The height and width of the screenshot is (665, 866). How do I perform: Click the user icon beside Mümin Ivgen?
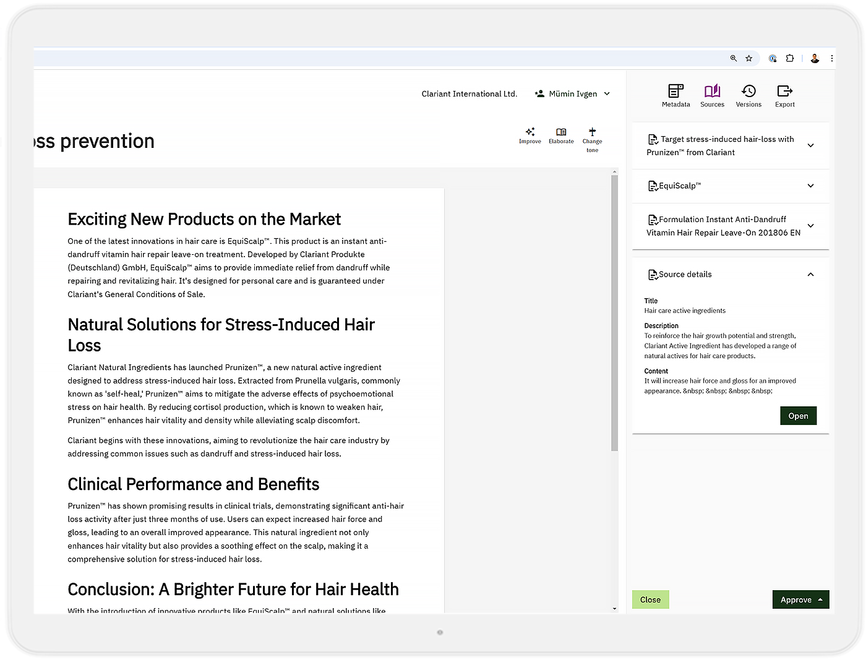[x=539, y=94]
